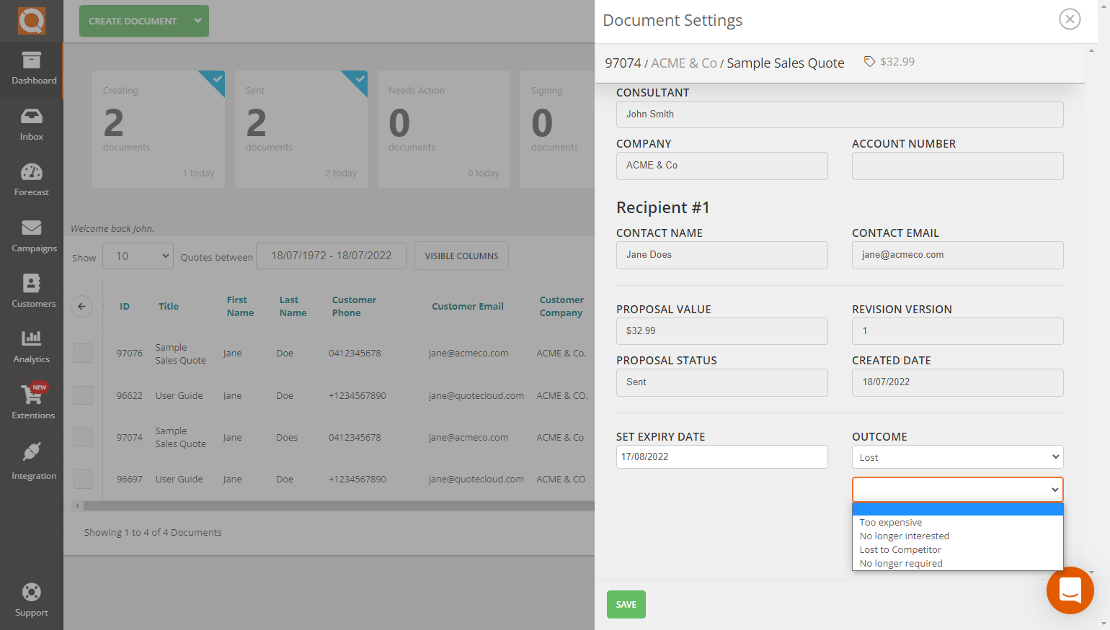Navigate to Campaigns via sidebar icon
This screenshot has width=1110, height=630.
(32, 235)
